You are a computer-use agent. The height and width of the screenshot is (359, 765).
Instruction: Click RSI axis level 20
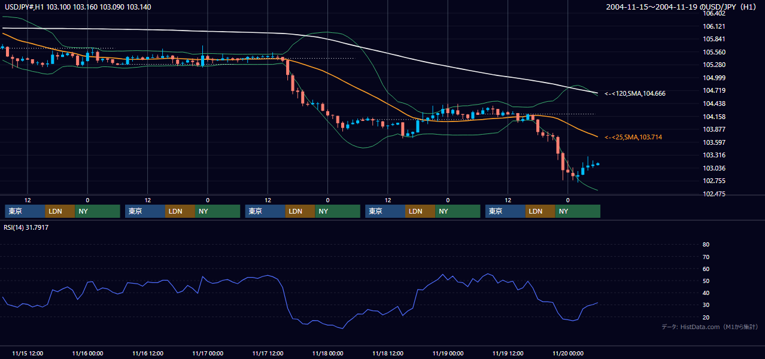[x=706, y=317]
